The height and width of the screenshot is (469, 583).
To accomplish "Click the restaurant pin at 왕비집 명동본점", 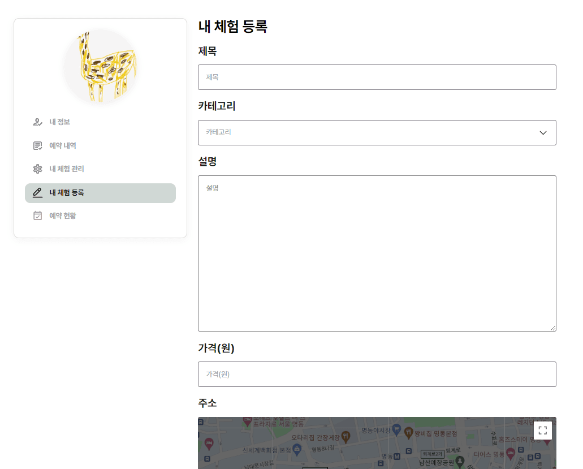I will point(409,433).
